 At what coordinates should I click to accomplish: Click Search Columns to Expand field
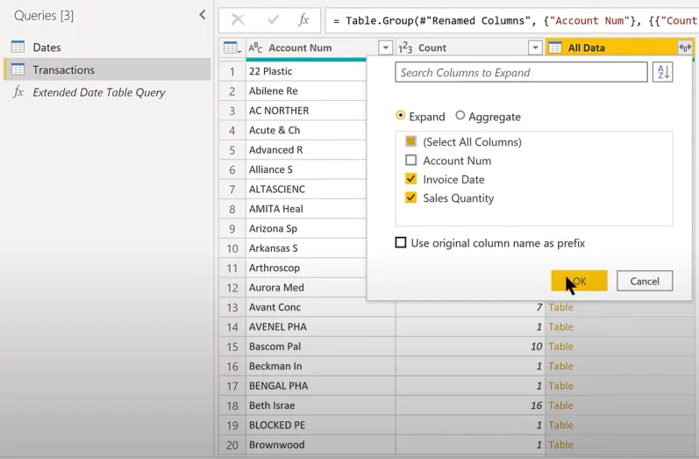tap(521, 72)
